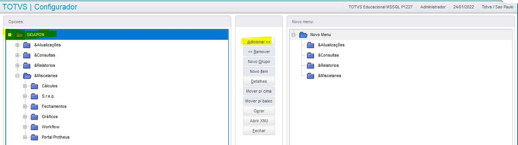
Task: Open the Detalhes button
Action: [x=259, y=81]
